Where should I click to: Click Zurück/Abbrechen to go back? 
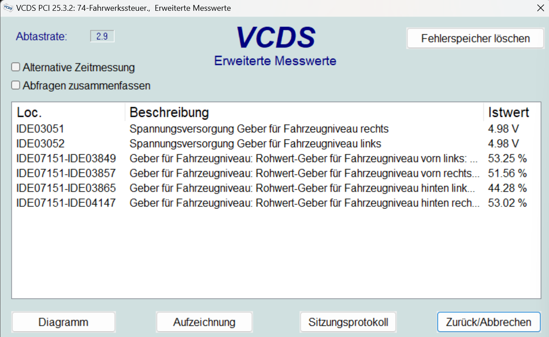489,322
